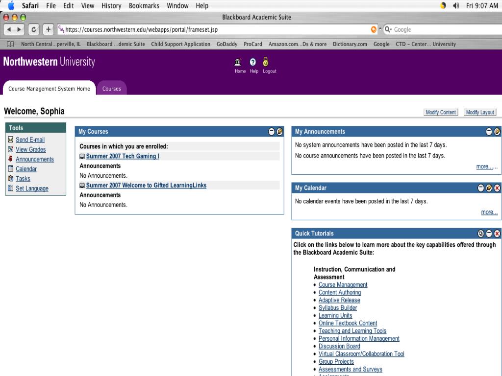
Task: Open the Google search magnifier dropdown
Action: click(388, 29)
